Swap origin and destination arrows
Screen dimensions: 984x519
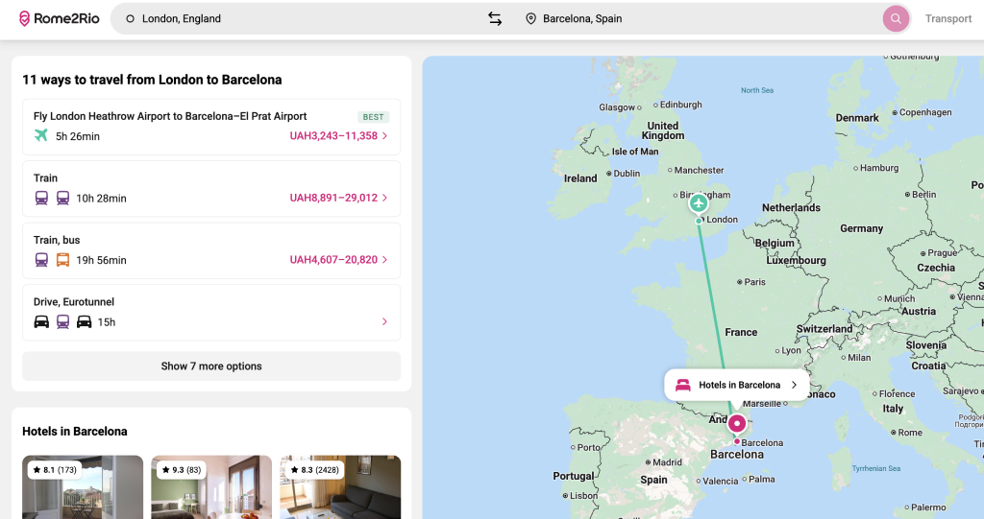pos(495,19)
